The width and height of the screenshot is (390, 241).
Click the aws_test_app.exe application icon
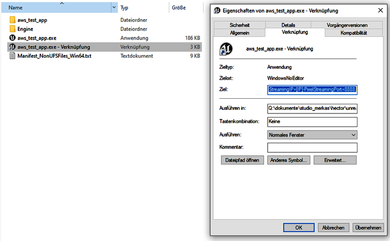pyautogui.click(x=13, y=38)
